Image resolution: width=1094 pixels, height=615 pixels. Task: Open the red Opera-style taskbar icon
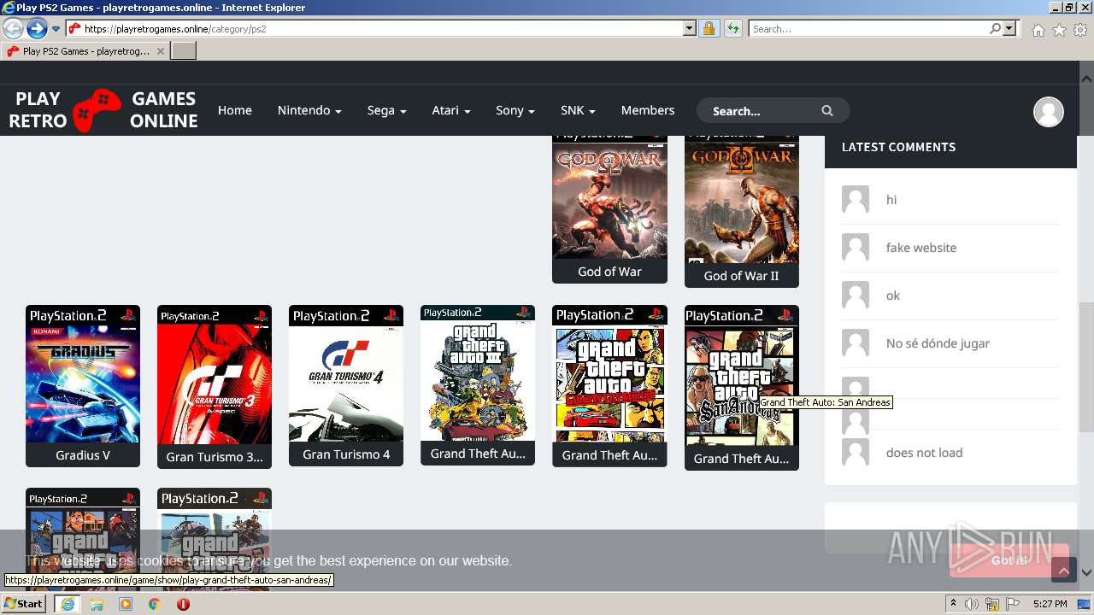click(184, 604)
